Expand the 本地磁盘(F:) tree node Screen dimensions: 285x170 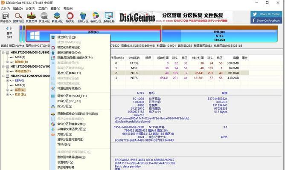(8, 71)
